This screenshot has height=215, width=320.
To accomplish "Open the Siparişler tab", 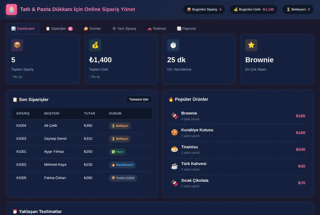I will click(59, 29).
